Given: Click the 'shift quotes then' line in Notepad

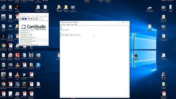Looking at the screenshot, I should (70, 35).
